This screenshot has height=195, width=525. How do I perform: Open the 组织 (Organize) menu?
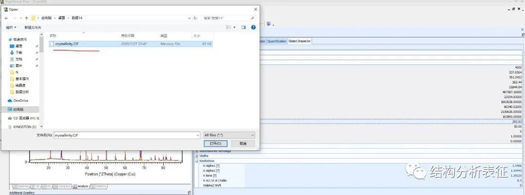[x=11, y=27]
